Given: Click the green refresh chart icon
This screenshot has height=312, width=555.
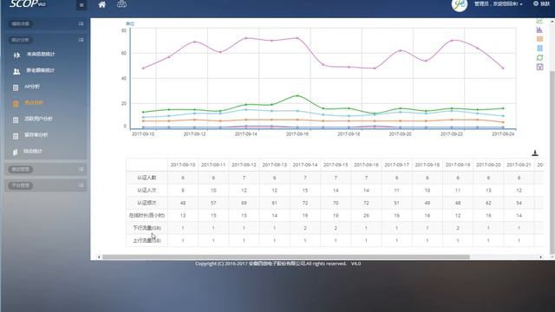Looking at the screenshot, I should (x=539, y=57).
